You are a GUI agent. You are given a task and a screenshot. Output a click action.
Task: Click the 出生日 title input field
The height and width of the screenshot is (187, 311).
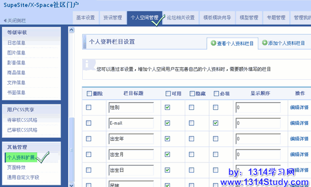click(x=131, y=170)
